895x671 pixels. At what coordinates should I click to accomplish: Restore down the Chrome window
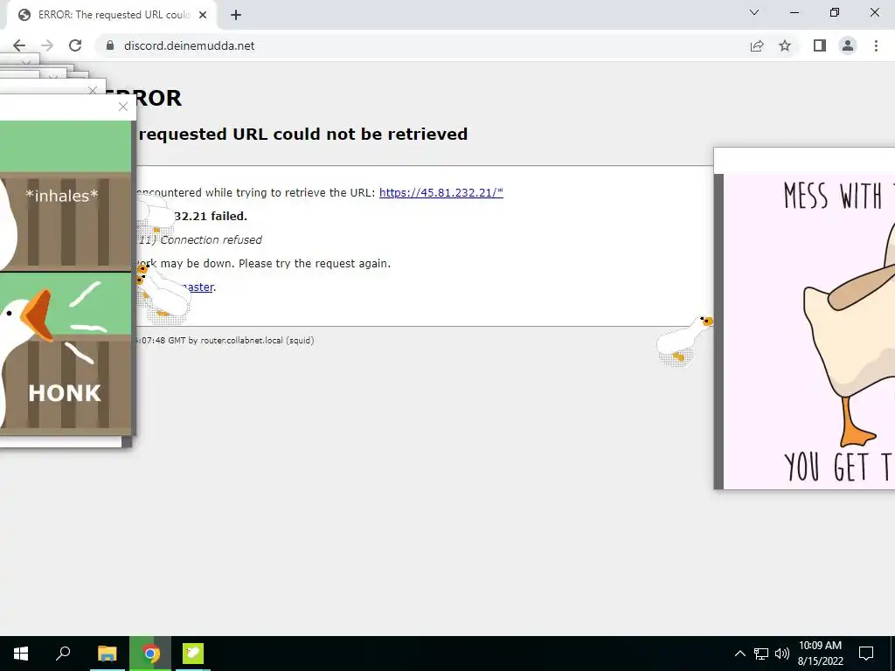tap(835, 12)
